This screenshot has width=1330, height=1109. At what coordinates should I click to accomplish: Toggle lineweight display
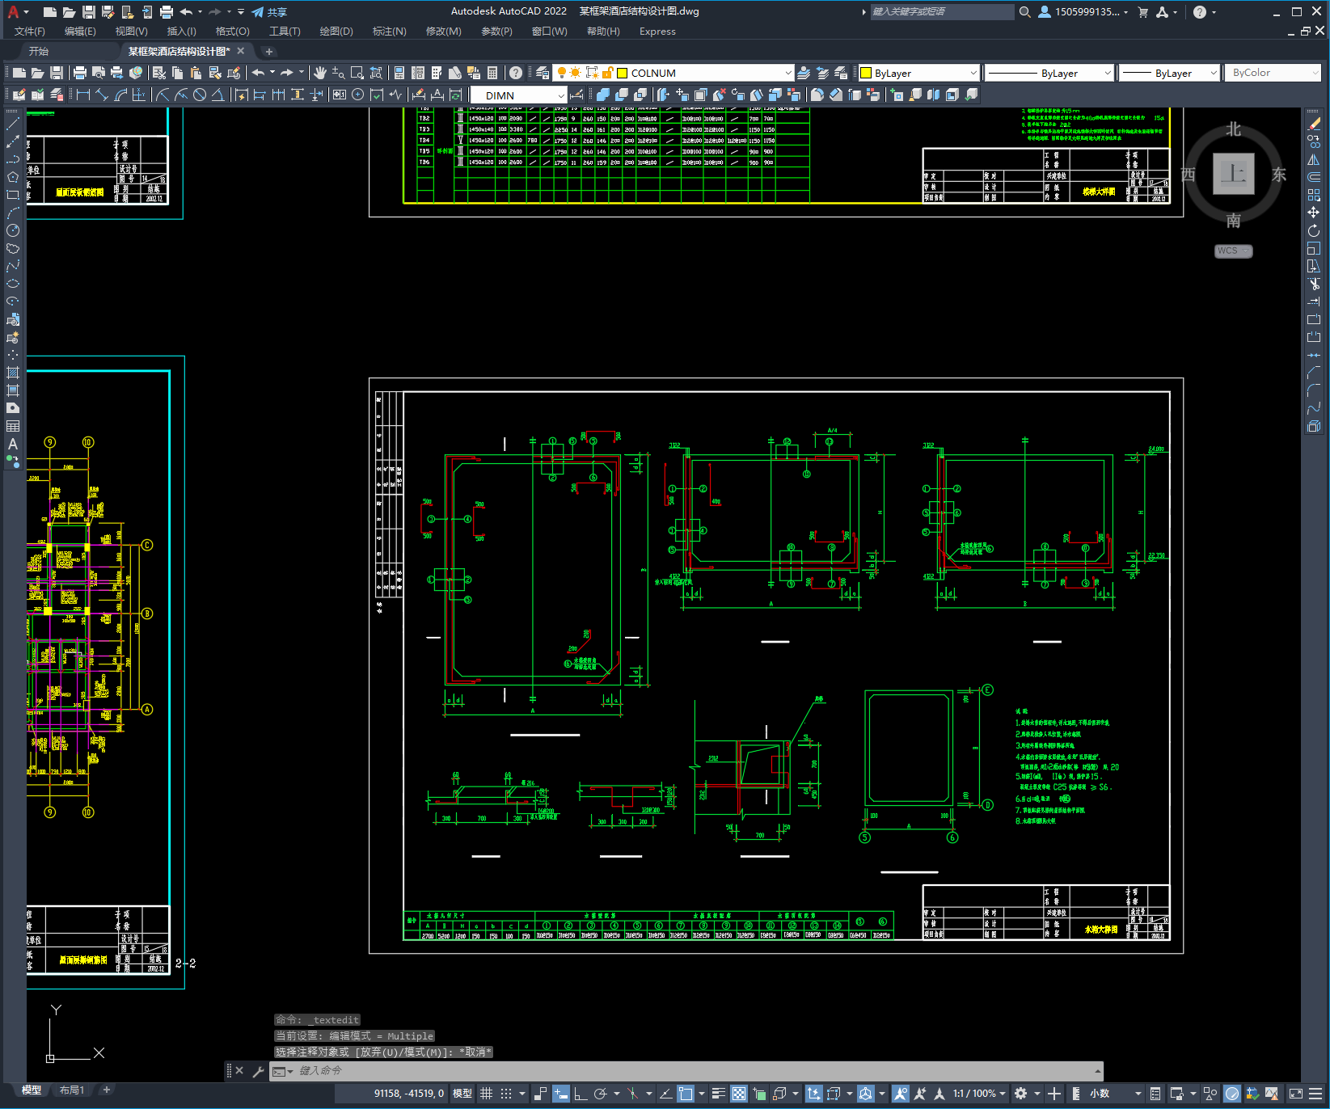[718, 1094]
